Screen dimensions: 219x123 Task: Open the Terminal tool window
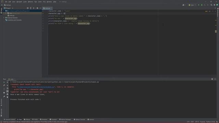[x=53, y=119]
